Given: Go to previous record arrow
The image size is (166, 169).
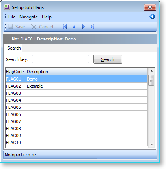Looking at the screenshot, I should [74, 27].
